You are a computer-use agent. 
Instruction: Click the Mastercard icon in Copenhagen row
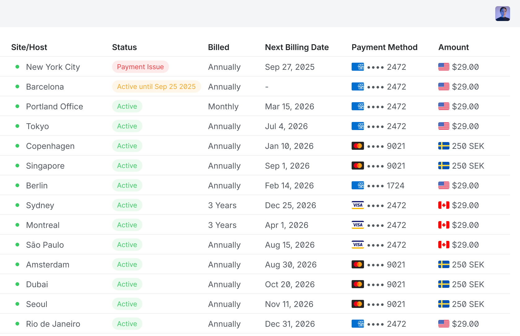click(358, 146)
